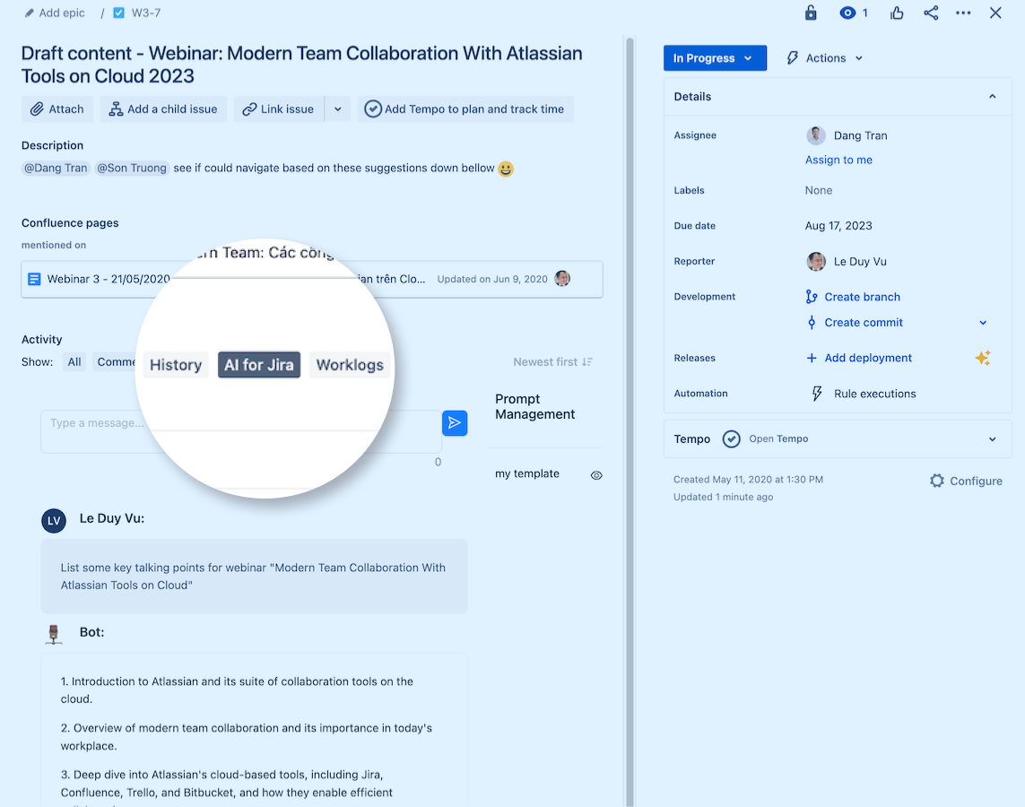The height and width of the screenshot is (807, 1025).
Task: Open the three-dot more actions menu
Action: 963,13
